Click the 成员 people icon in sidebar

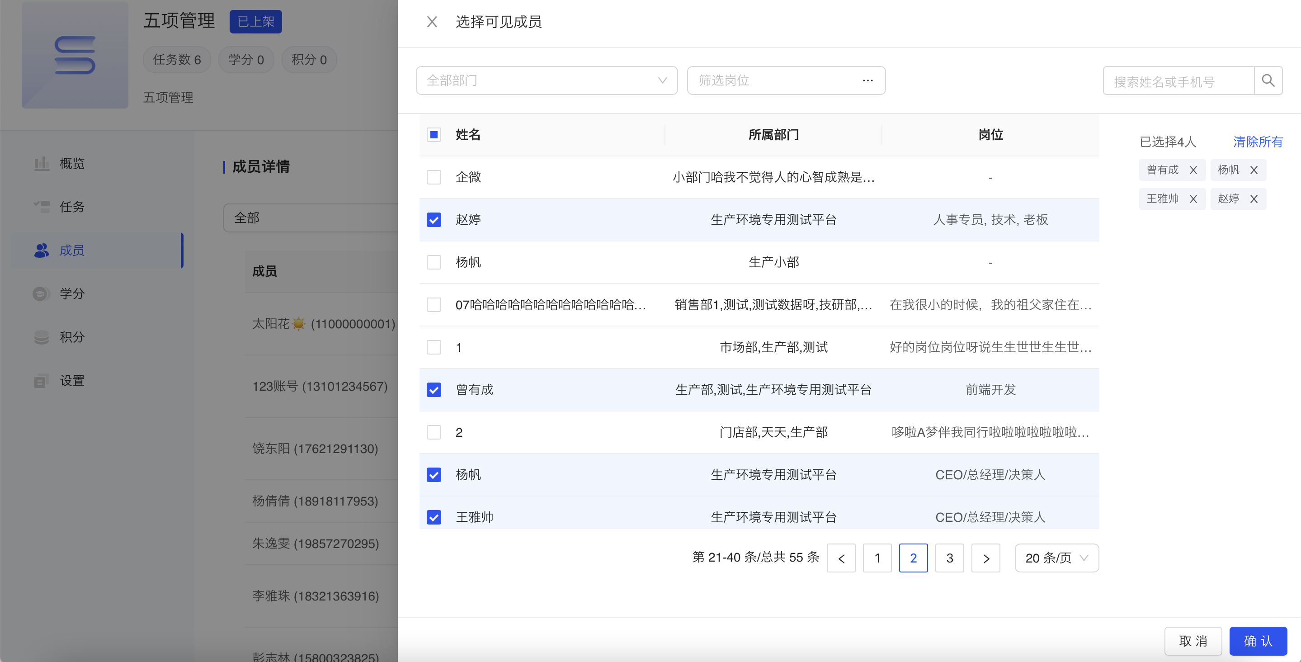42,250
